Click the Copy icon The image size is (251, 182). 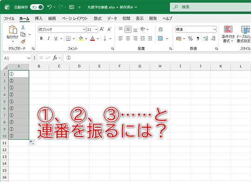coord(23,34)
